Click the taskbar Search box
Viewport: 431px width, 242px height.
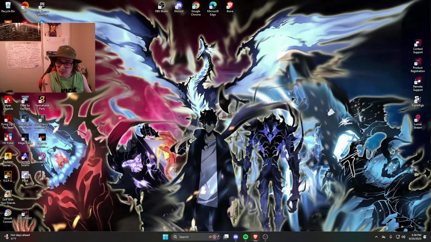tap(195, 237)
